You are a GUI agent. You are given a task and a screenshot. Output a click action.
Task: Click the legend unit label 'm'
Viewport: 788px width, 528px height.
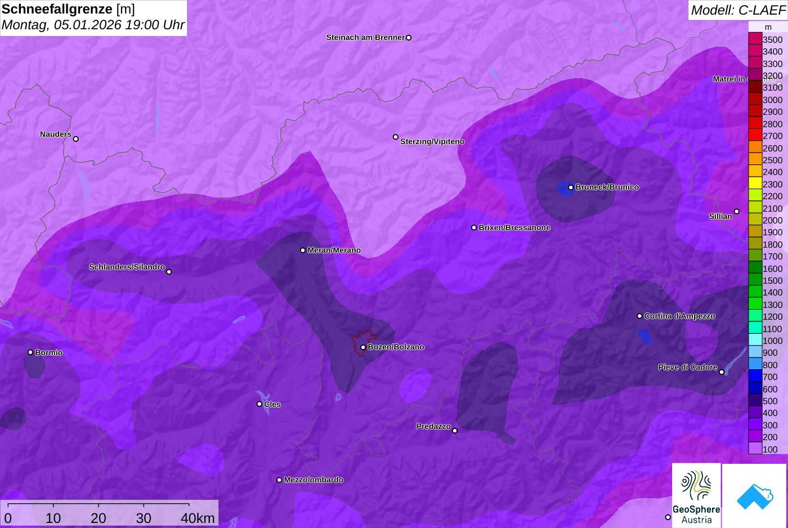coord(768,27)
